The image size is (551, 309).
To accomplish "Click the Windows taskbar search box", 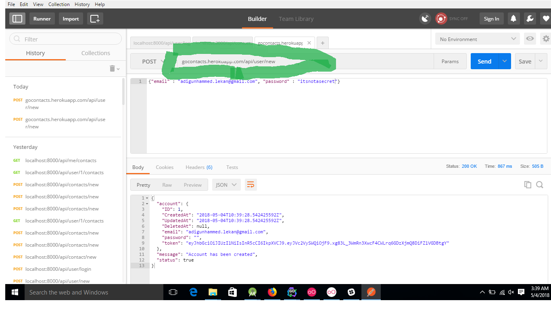I will click(94, 292).
